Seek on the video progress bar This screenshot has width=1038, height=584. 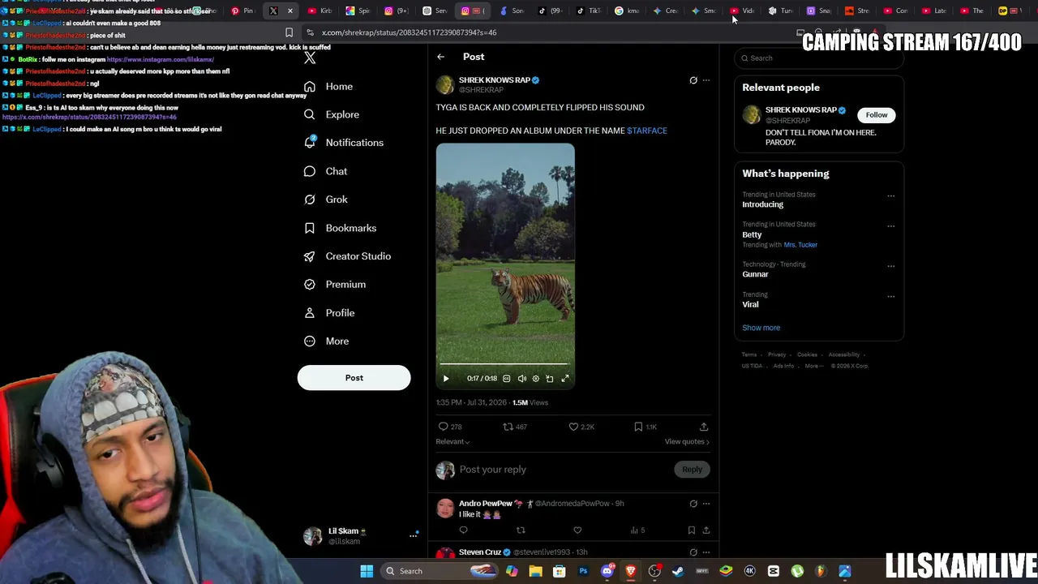pyautogui.click(x=505, y=364)
